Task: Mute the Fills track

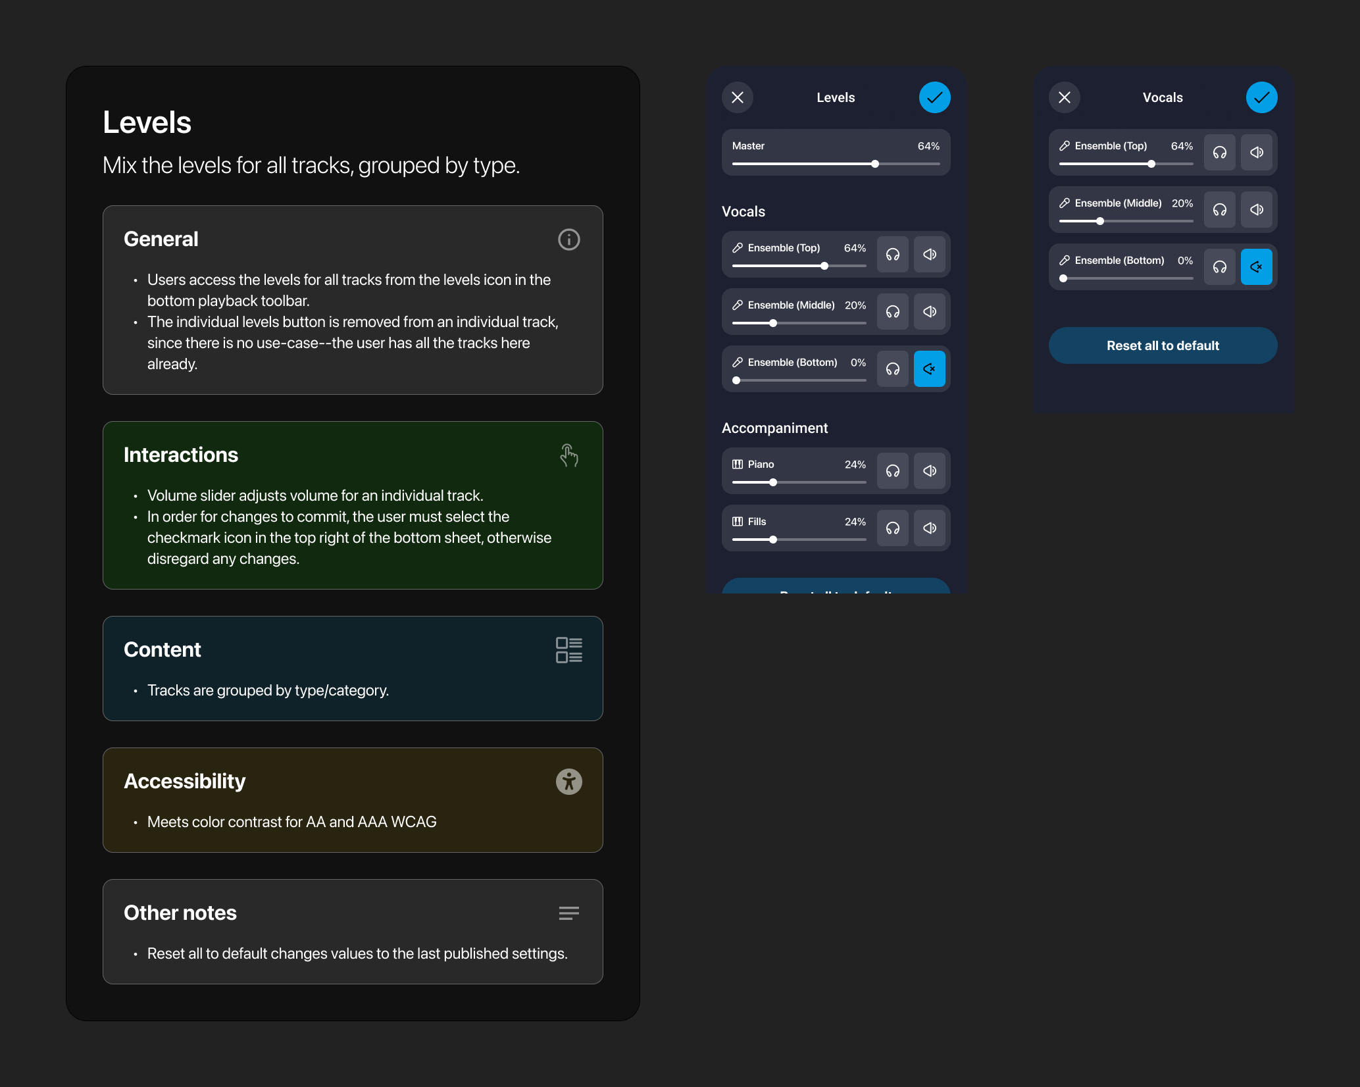Action: 930,528
